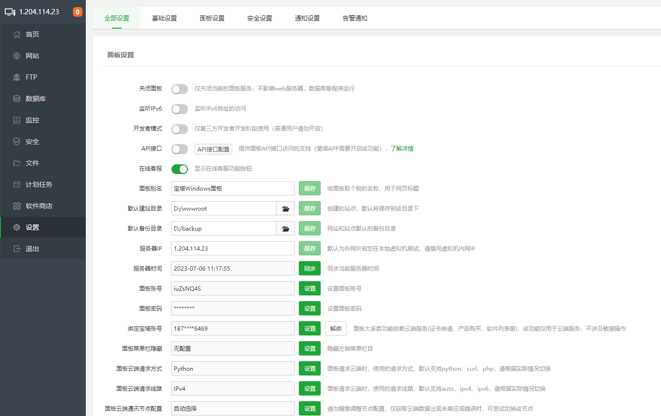
Task: Click the calendar icon beside 计划任务
Action: (x=17, y=184)
